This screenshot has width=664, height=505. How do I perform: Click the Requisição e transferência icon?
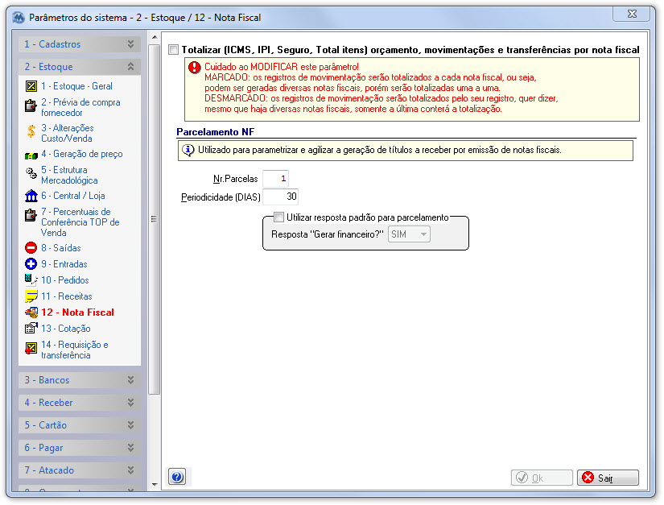point(31,348)
